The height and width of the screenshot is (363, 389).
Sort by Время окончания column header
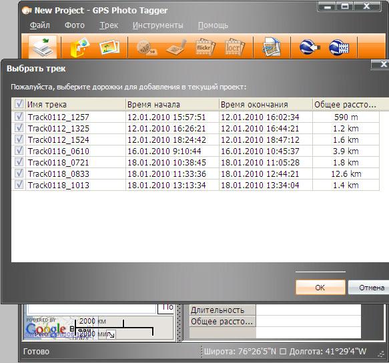click(266, 105)
